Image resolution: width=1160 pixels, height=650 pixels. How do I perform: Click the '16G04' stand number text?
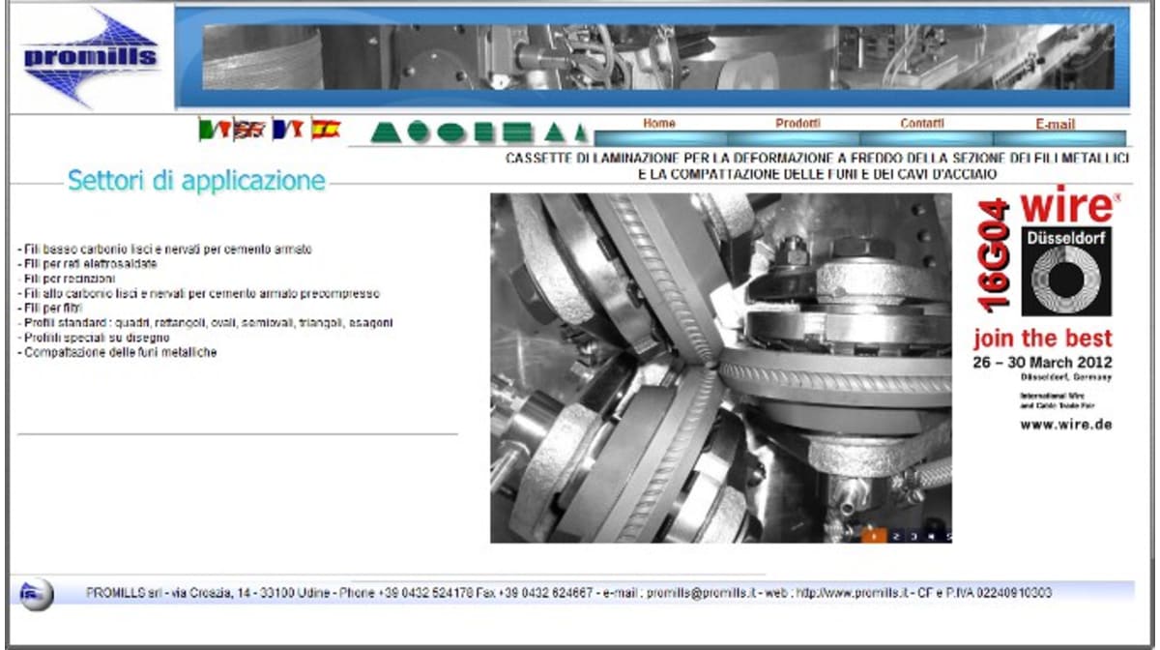pos(994,256)
